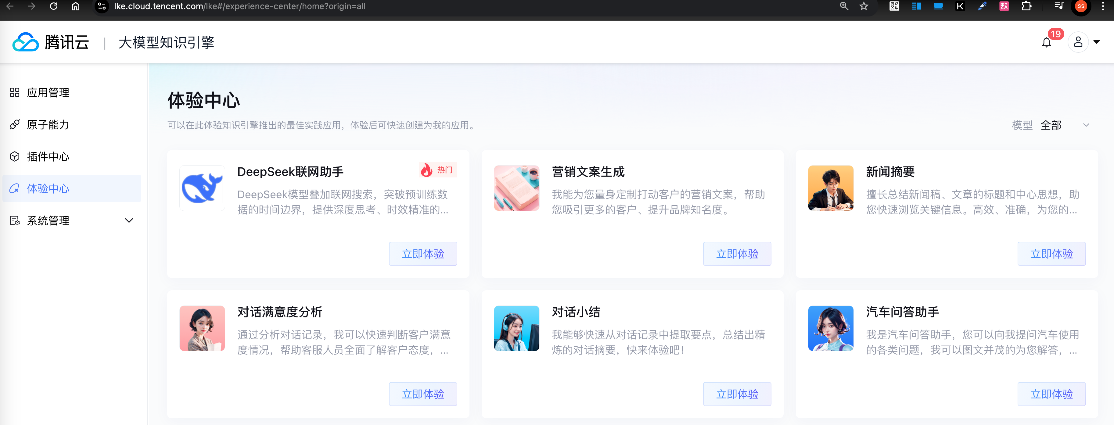Click the notification bell icon
This screenshot has height=425, width=1114.
click(1046, 42)
